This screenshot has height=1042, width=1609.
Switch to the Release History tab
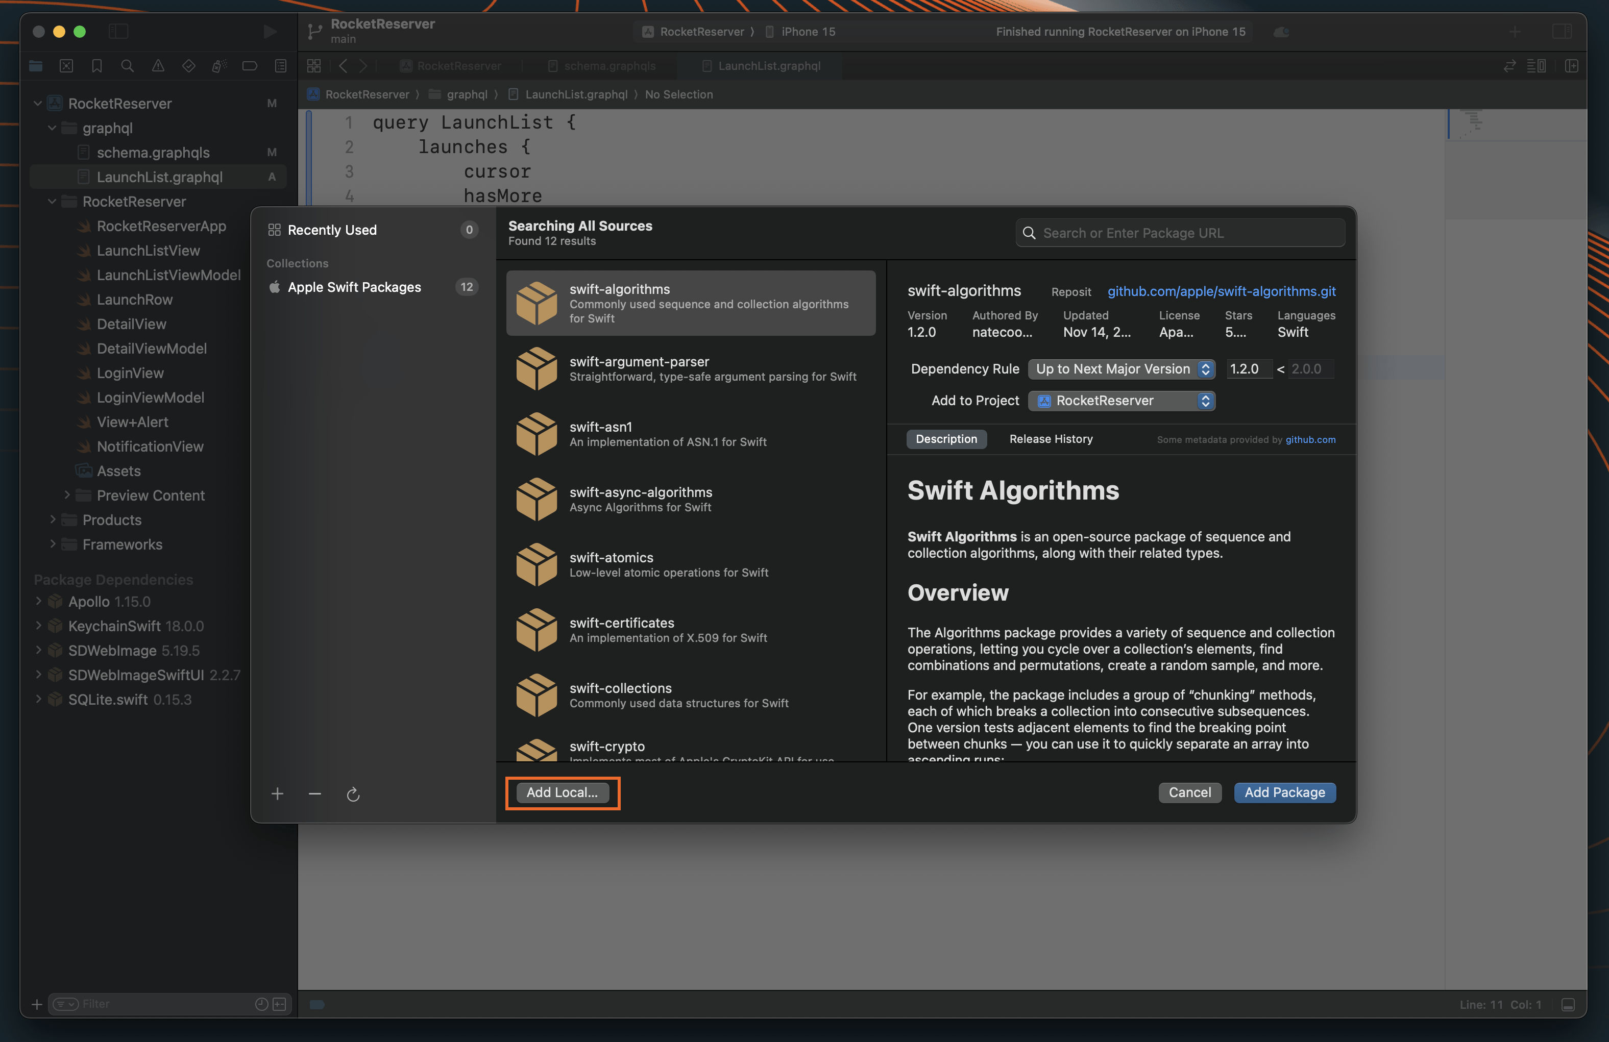1051,439
